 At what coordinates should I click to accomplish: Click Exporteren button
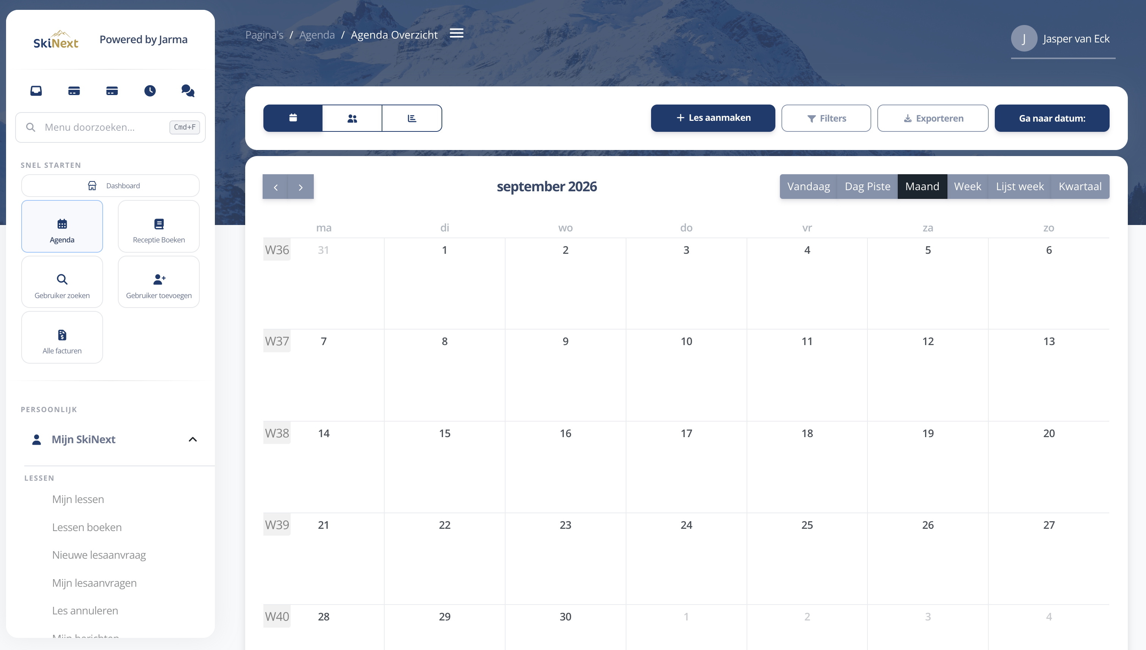pyautogui.click(x=933, y=118)
